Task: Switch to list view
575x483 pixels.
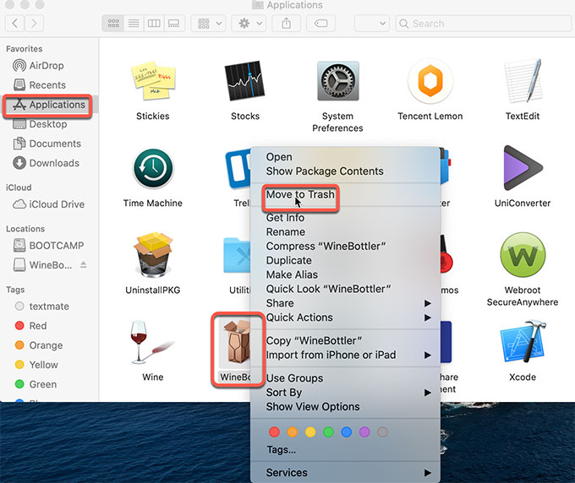Action: tap(134, 24)
